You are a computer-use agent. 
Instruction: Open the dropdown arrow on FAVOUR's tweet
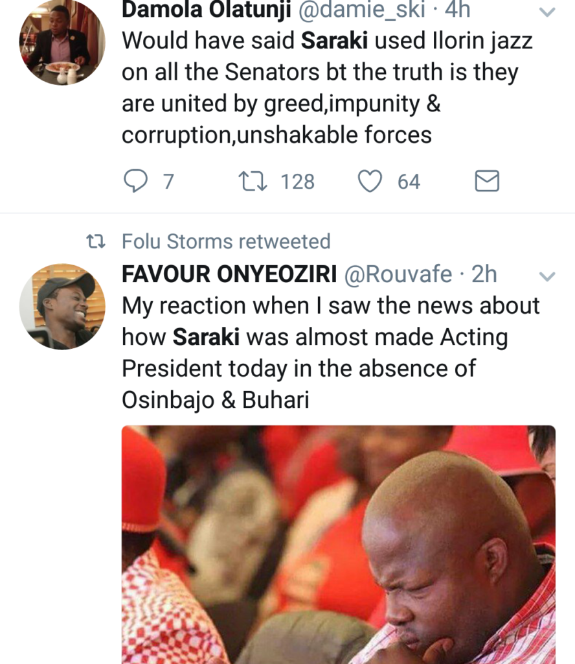(547, 277)
